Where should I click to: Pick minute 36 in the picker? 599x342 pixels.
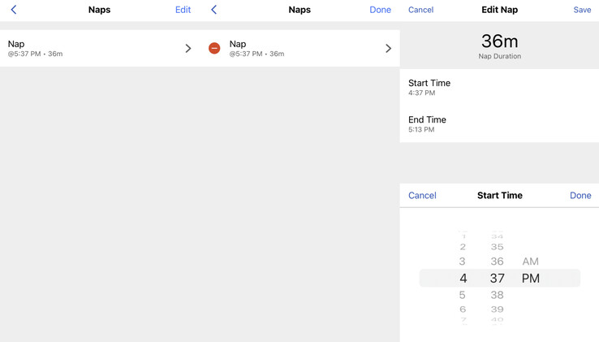coord(497,262)
